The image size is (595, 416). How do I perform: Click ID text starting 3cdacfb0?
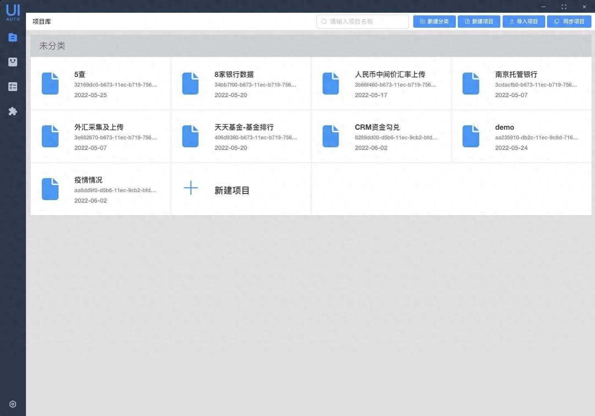[x=536, y=85]
